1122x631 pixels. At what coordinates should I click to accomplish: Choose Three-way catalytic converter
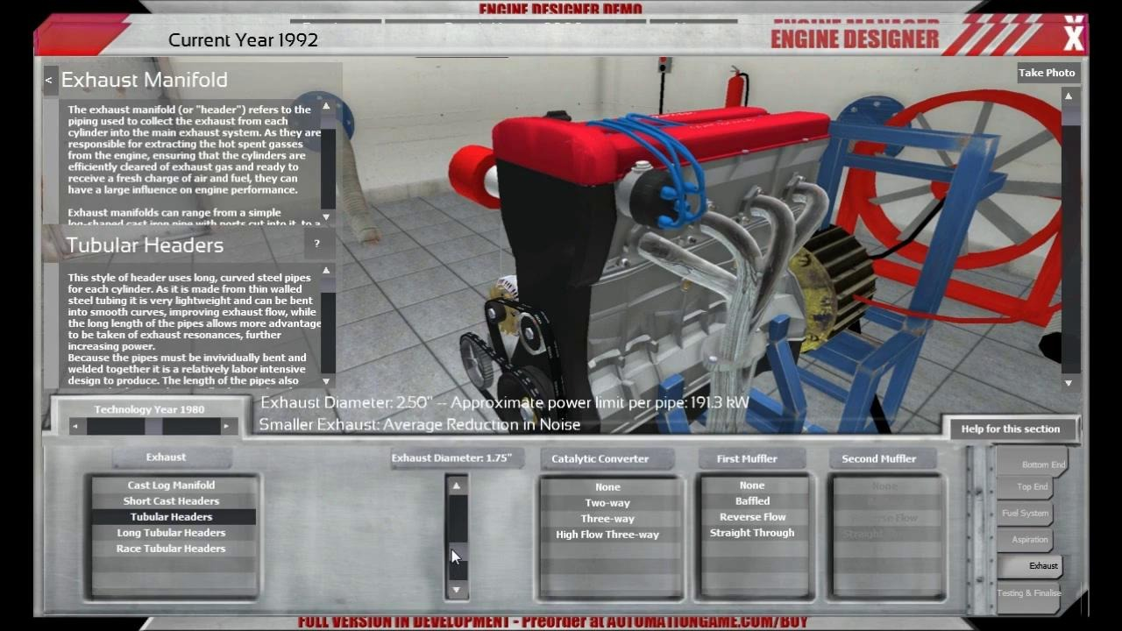(607, 518)
